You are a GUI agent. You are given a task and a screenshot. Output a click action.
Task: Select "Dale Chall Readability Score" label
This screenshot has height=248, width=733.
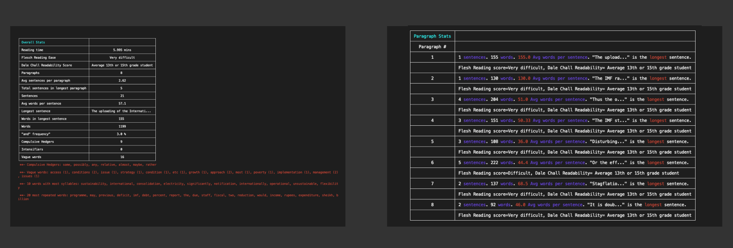click(x=47, y=65)
